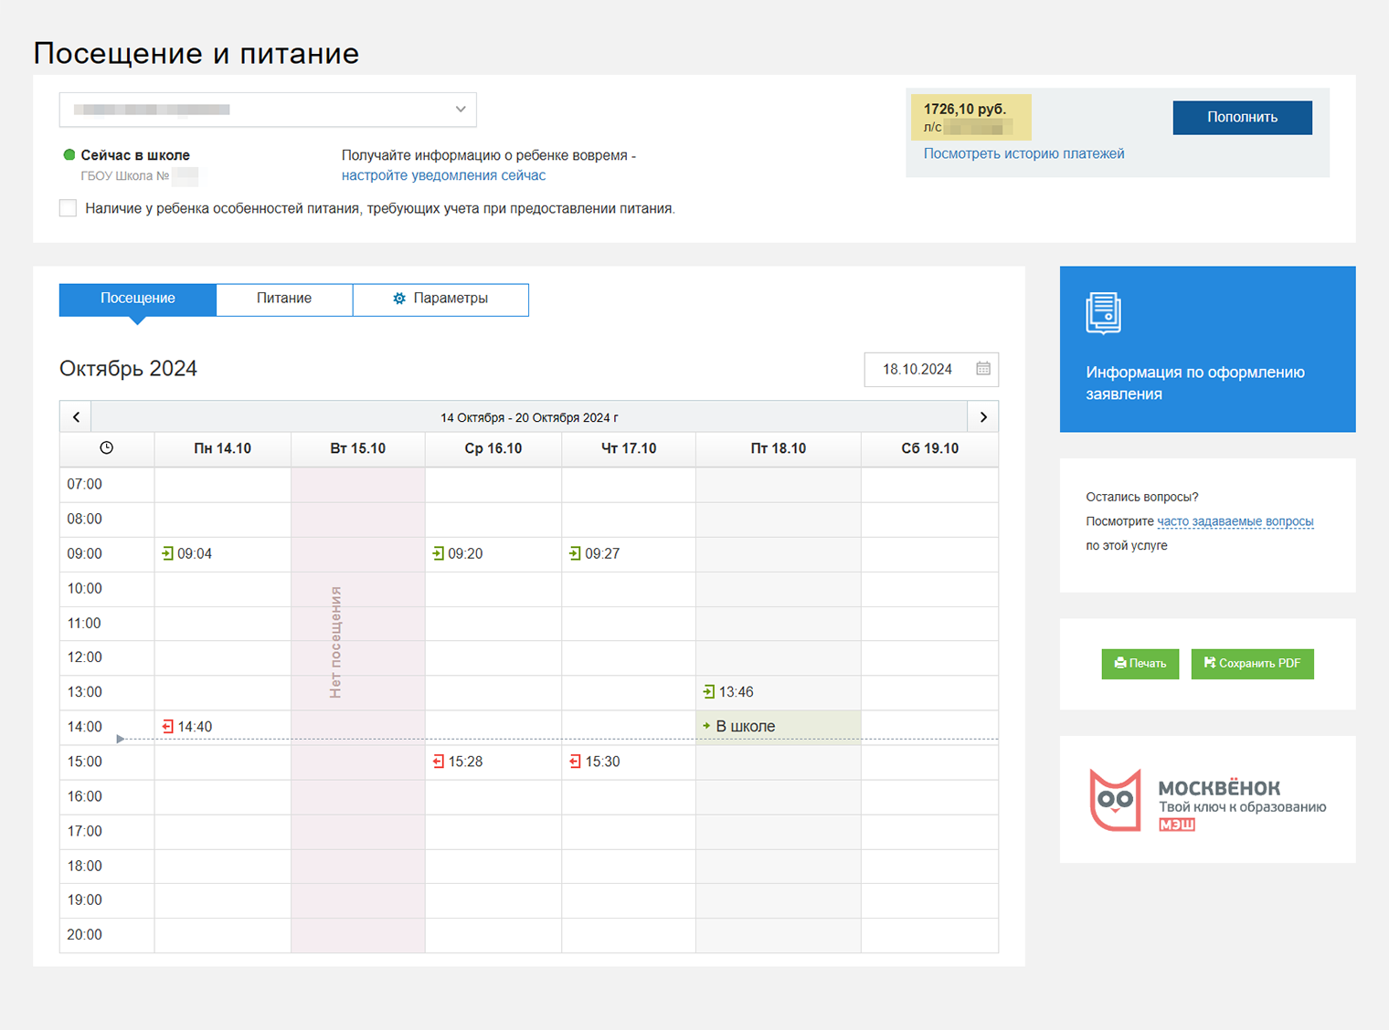
Task: Click the 'Пн 14.10' column header
Action: tap(223, 448)
